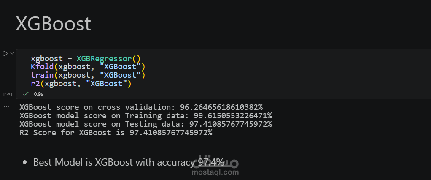Image resolution: width=431 pixels, height=180 pixels.
Task: Open the output ellipsis actions menu
Action: coord(7,107)
